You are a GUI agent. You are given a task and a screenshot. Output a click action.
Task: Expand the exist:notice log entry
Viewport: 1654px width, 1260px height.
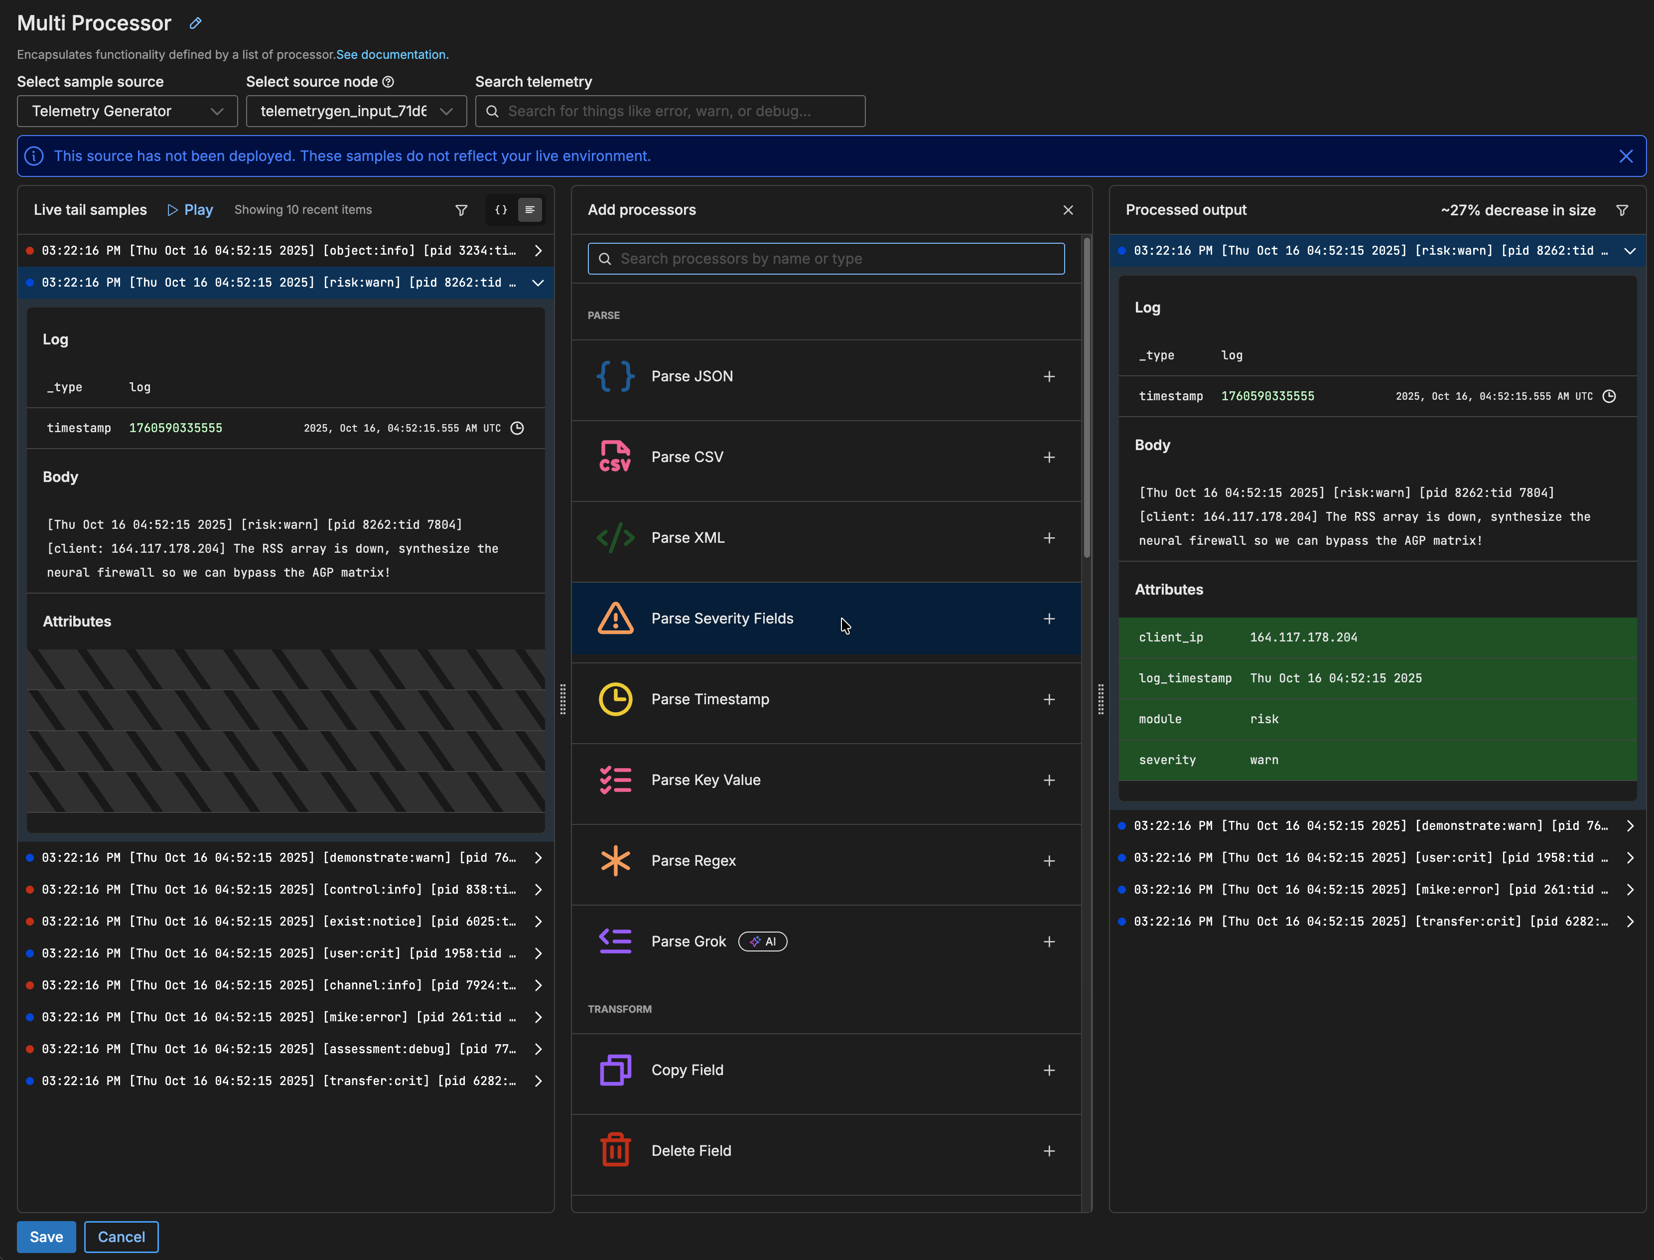tap(538, 921)
